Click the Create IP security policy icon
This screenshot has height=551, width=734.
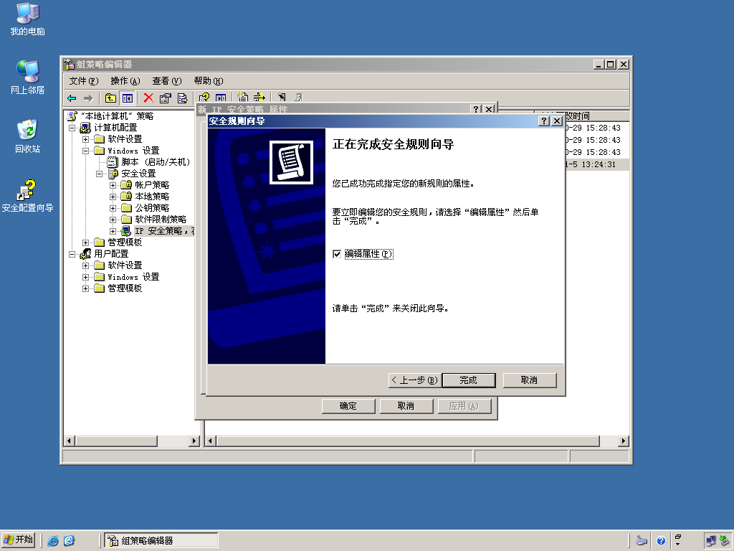click(242, 97)
